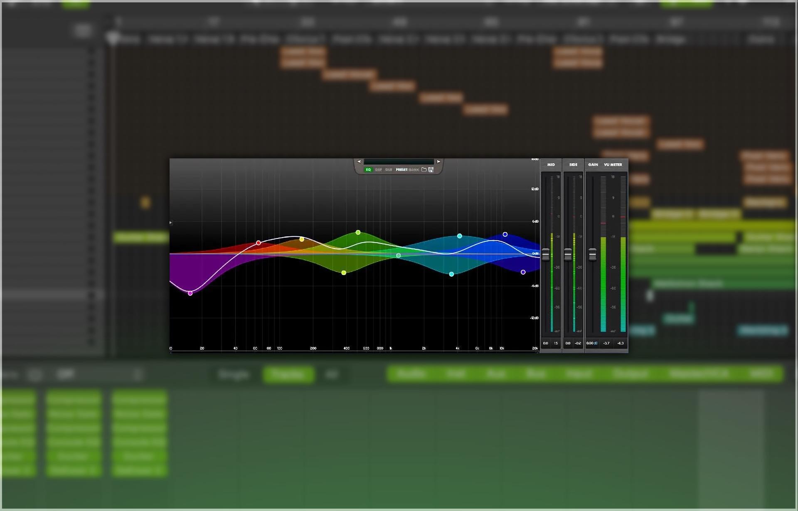
Task: Grab the GAIN fader handle
Action: [x=593, y=254]
